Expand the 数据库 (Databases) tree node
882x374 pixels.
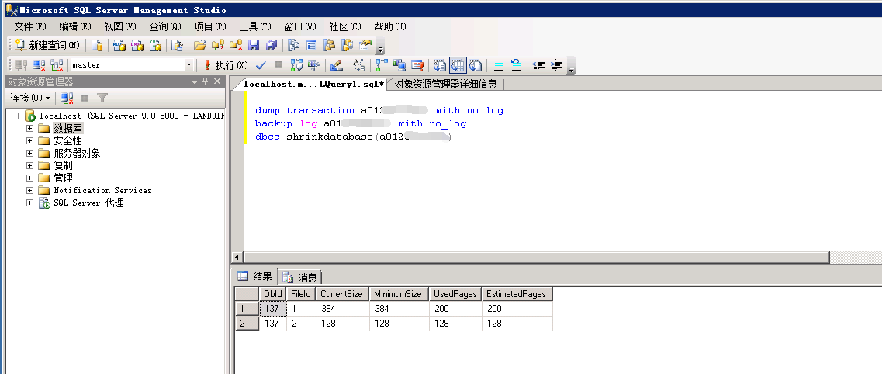[x=30, y=129]
